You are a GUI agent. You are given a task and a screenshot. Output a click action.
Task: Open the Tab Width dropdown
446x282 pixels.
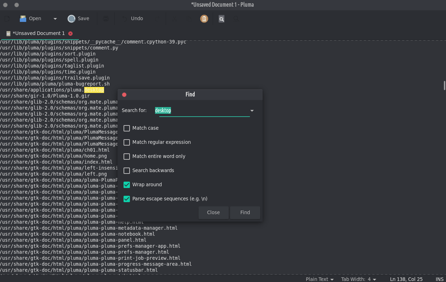tap(359, 279)
